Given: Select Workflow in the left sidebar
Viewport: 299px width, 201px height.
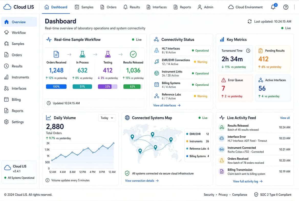Looking at the screenshot, I should (19, 33).
